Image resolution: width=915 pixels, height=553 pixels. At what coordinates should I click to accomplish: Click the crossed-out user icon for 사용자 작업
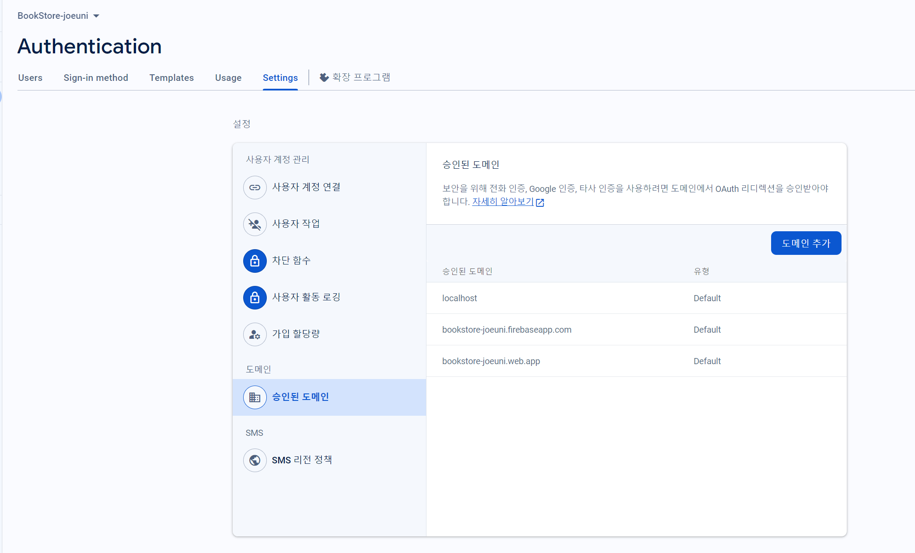coord(255,224)
